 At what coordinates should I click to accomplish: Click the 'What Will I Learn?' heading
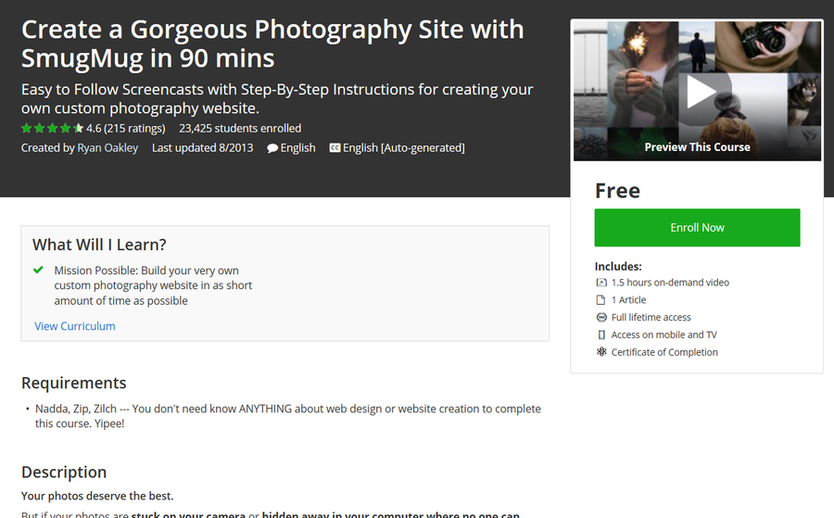click(99, 245)
